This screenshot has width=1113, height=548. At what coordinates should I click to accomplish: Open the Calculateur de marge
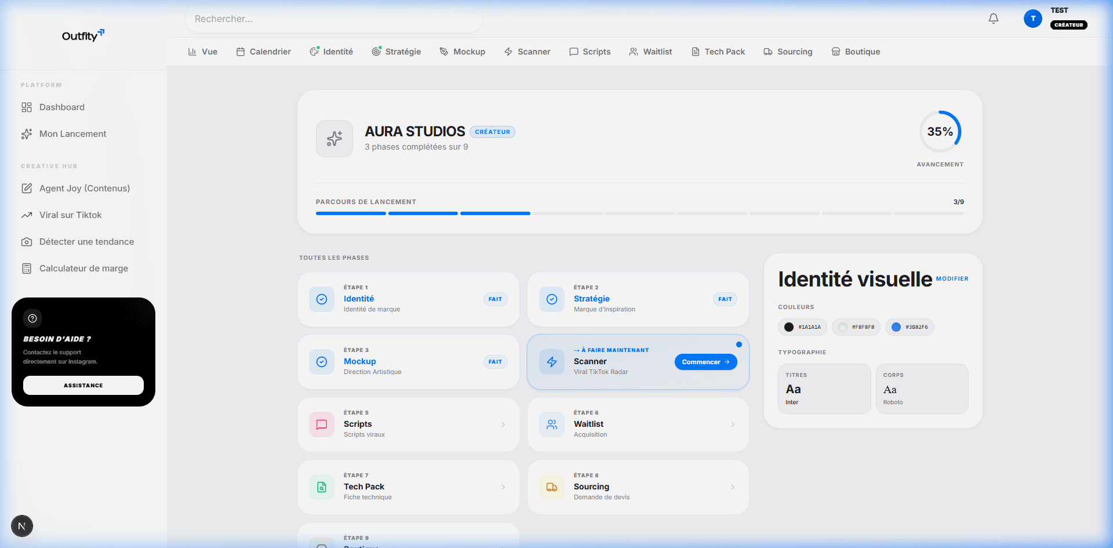tap(83, 268)
